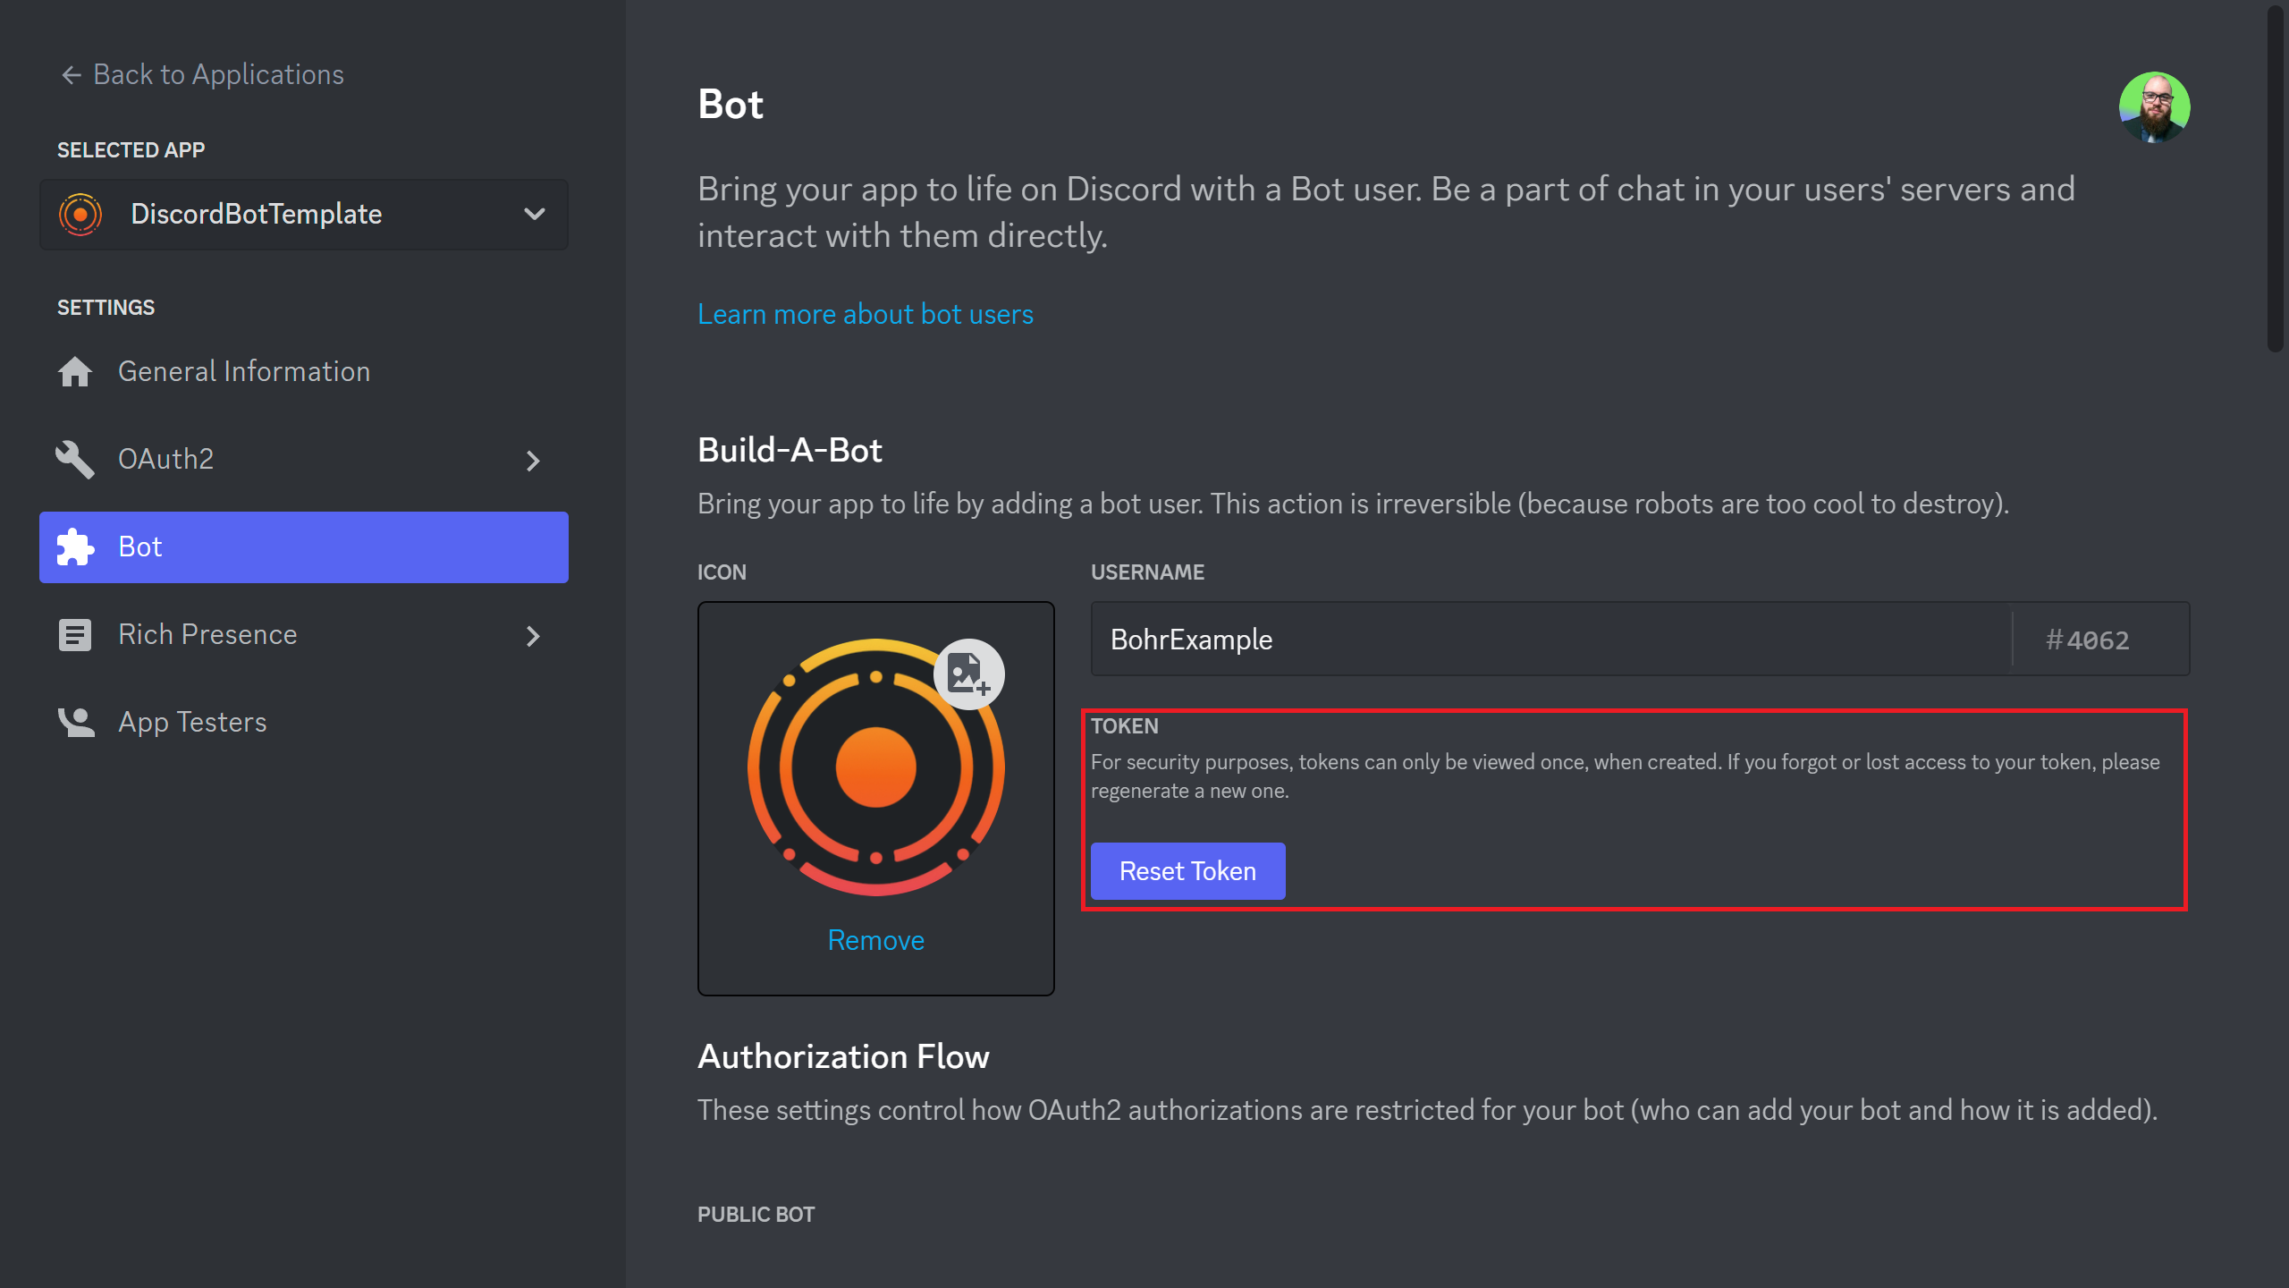The height and width of the screenshot is (1288, 2289).
Task: Click Remove under the bot icon
Action: 875,940
